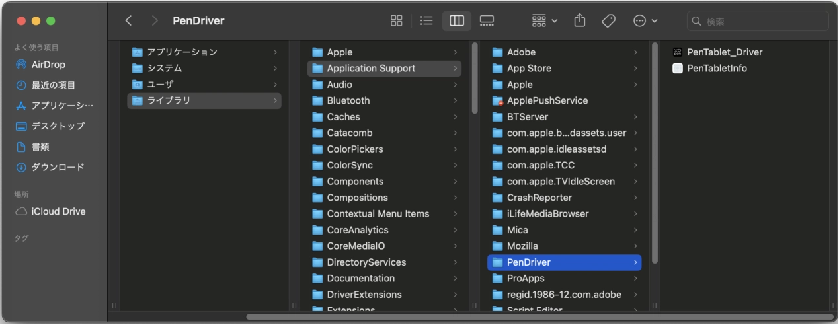Open the PenTablet_Driver file

(x=724, y=52)
